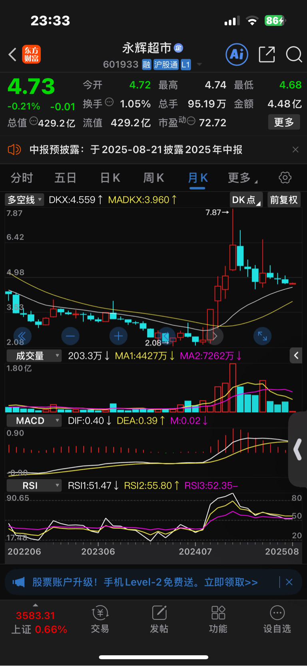307x666 pixels.
Task: Tap the verified badge beside 永辉超市
Action: 178,48
